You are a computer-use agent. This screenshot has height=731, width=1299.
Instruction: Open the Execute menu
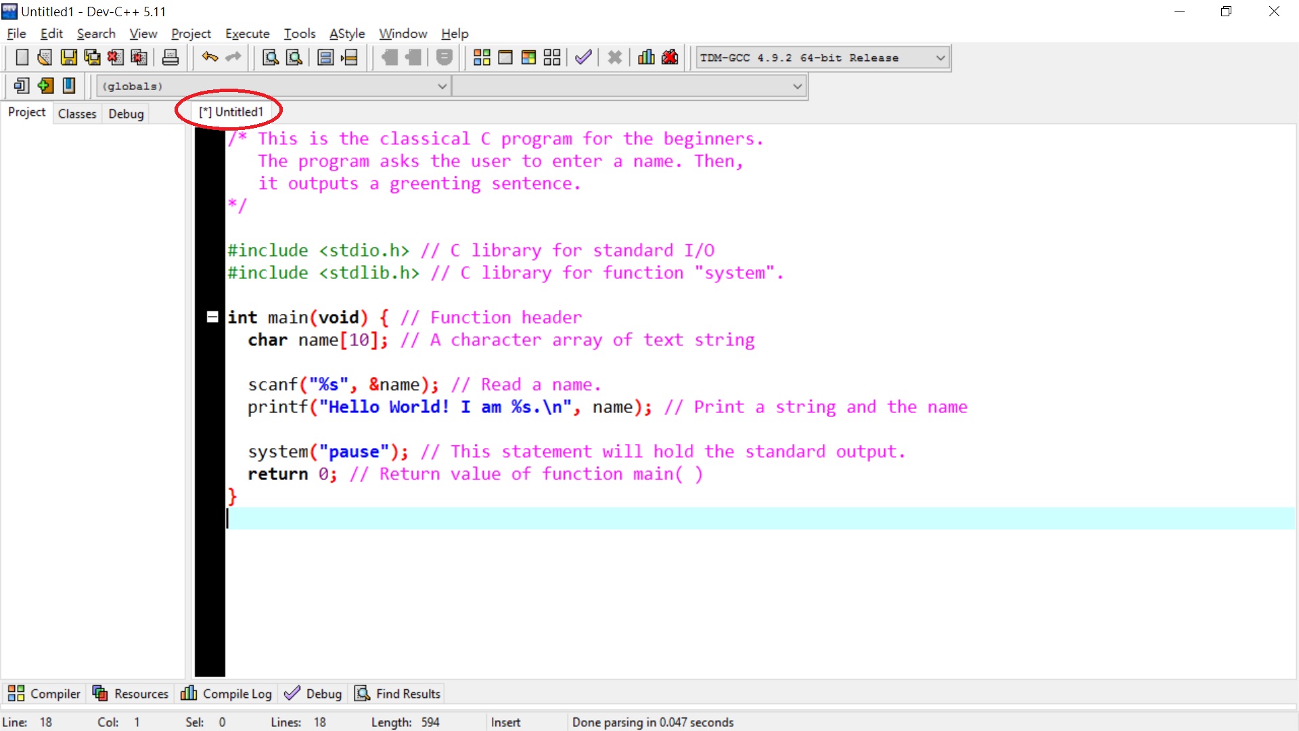pos(247,33)
